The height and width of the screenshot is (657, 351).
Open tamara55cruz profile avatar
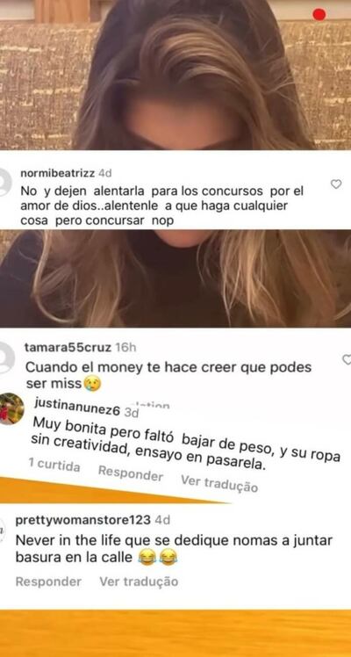7,357
